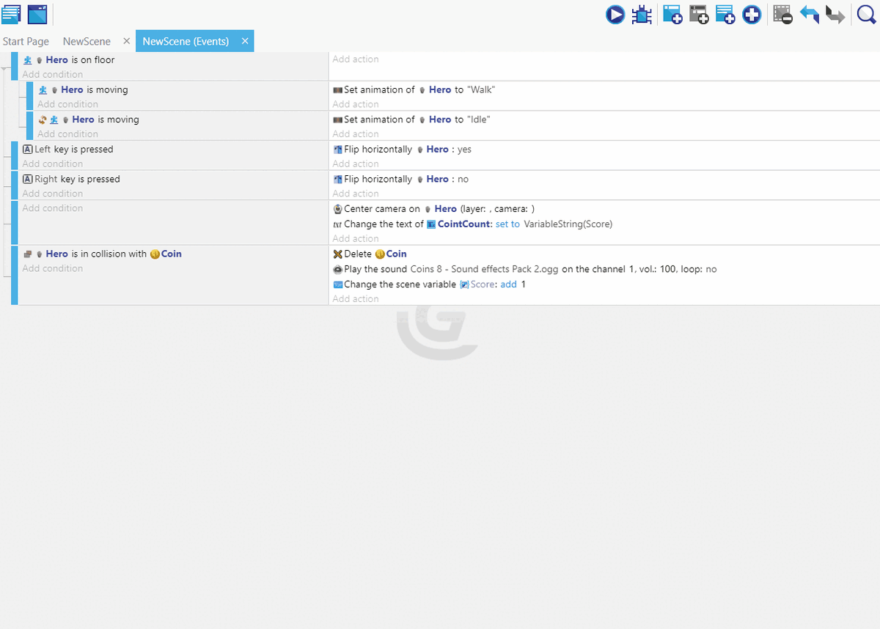Add condition under Hero is on floor

pos(52,74)
